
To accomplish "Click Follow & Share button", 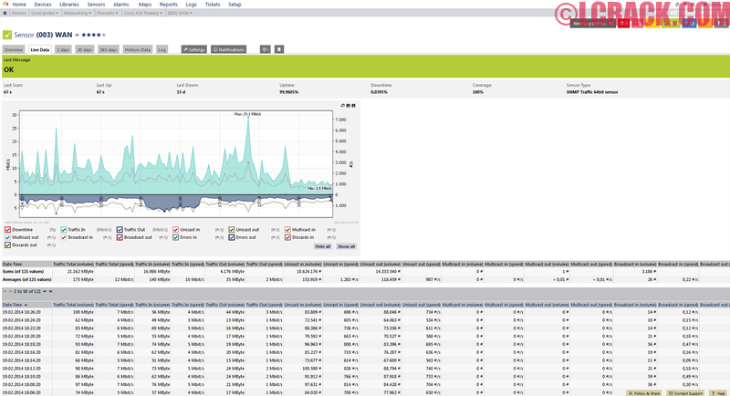I will pyautogui.click(x=644, y=393).
